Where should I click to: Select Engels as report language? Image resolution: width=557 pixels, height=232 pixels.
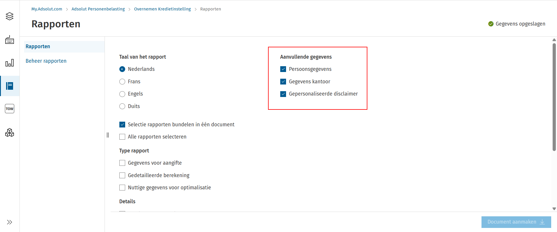[x=122, y=94]
